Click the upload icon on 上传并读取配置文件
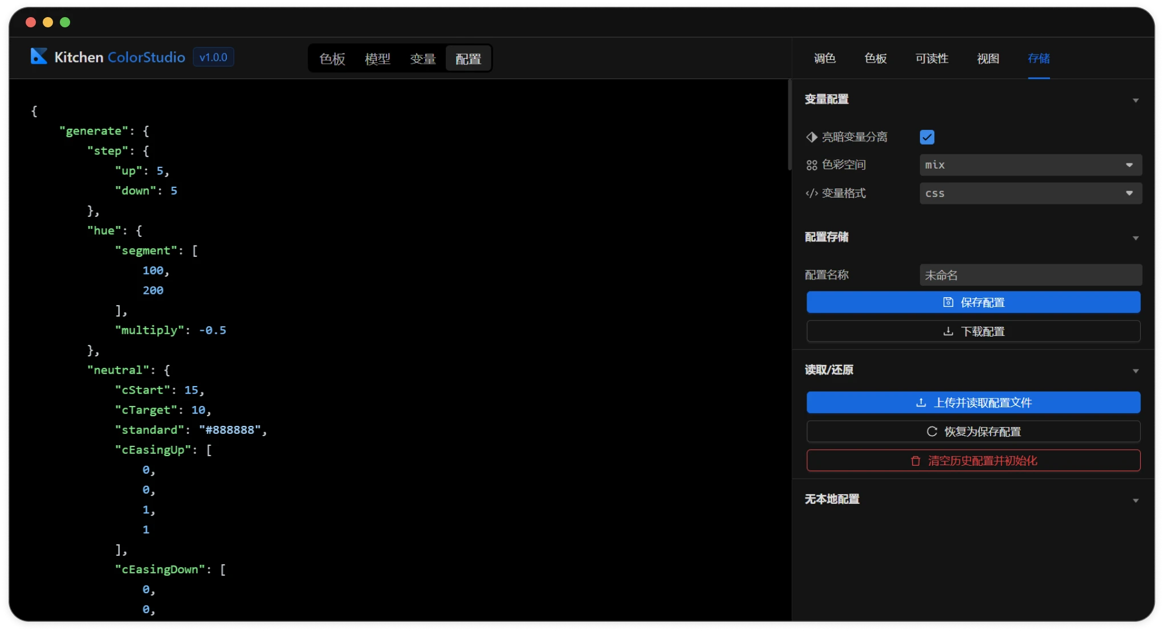Screen dimensions: 1164x632 921,403
